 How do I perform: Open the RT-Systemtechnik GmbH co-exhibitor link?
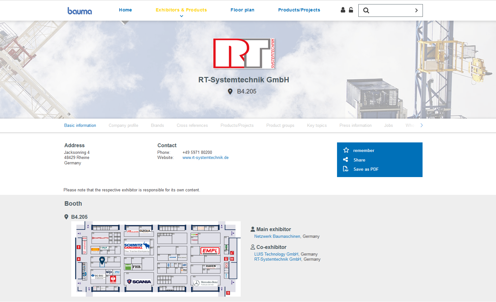(278, 259)
